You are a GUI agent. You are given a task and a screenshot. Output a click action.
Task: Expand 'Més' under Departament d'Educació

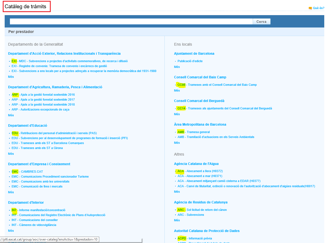[11, 154]
